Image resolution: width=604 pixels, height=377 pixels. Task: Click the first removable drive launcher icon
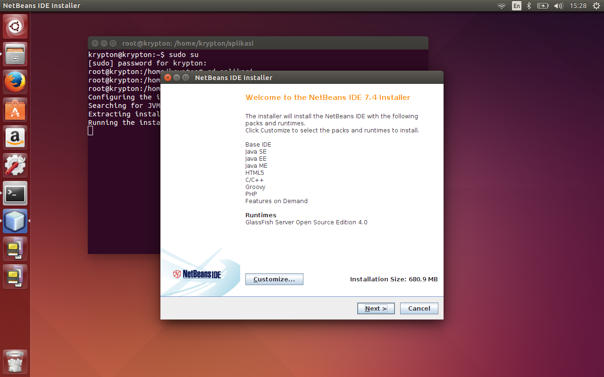tap(15, 248)
